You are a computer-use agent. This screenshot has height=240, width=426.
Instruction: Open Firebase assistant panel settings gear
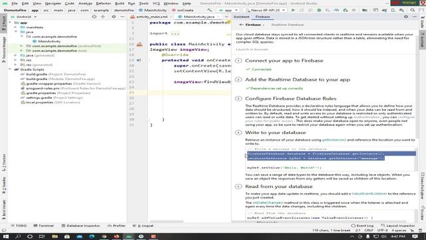(x=406, y=17)
